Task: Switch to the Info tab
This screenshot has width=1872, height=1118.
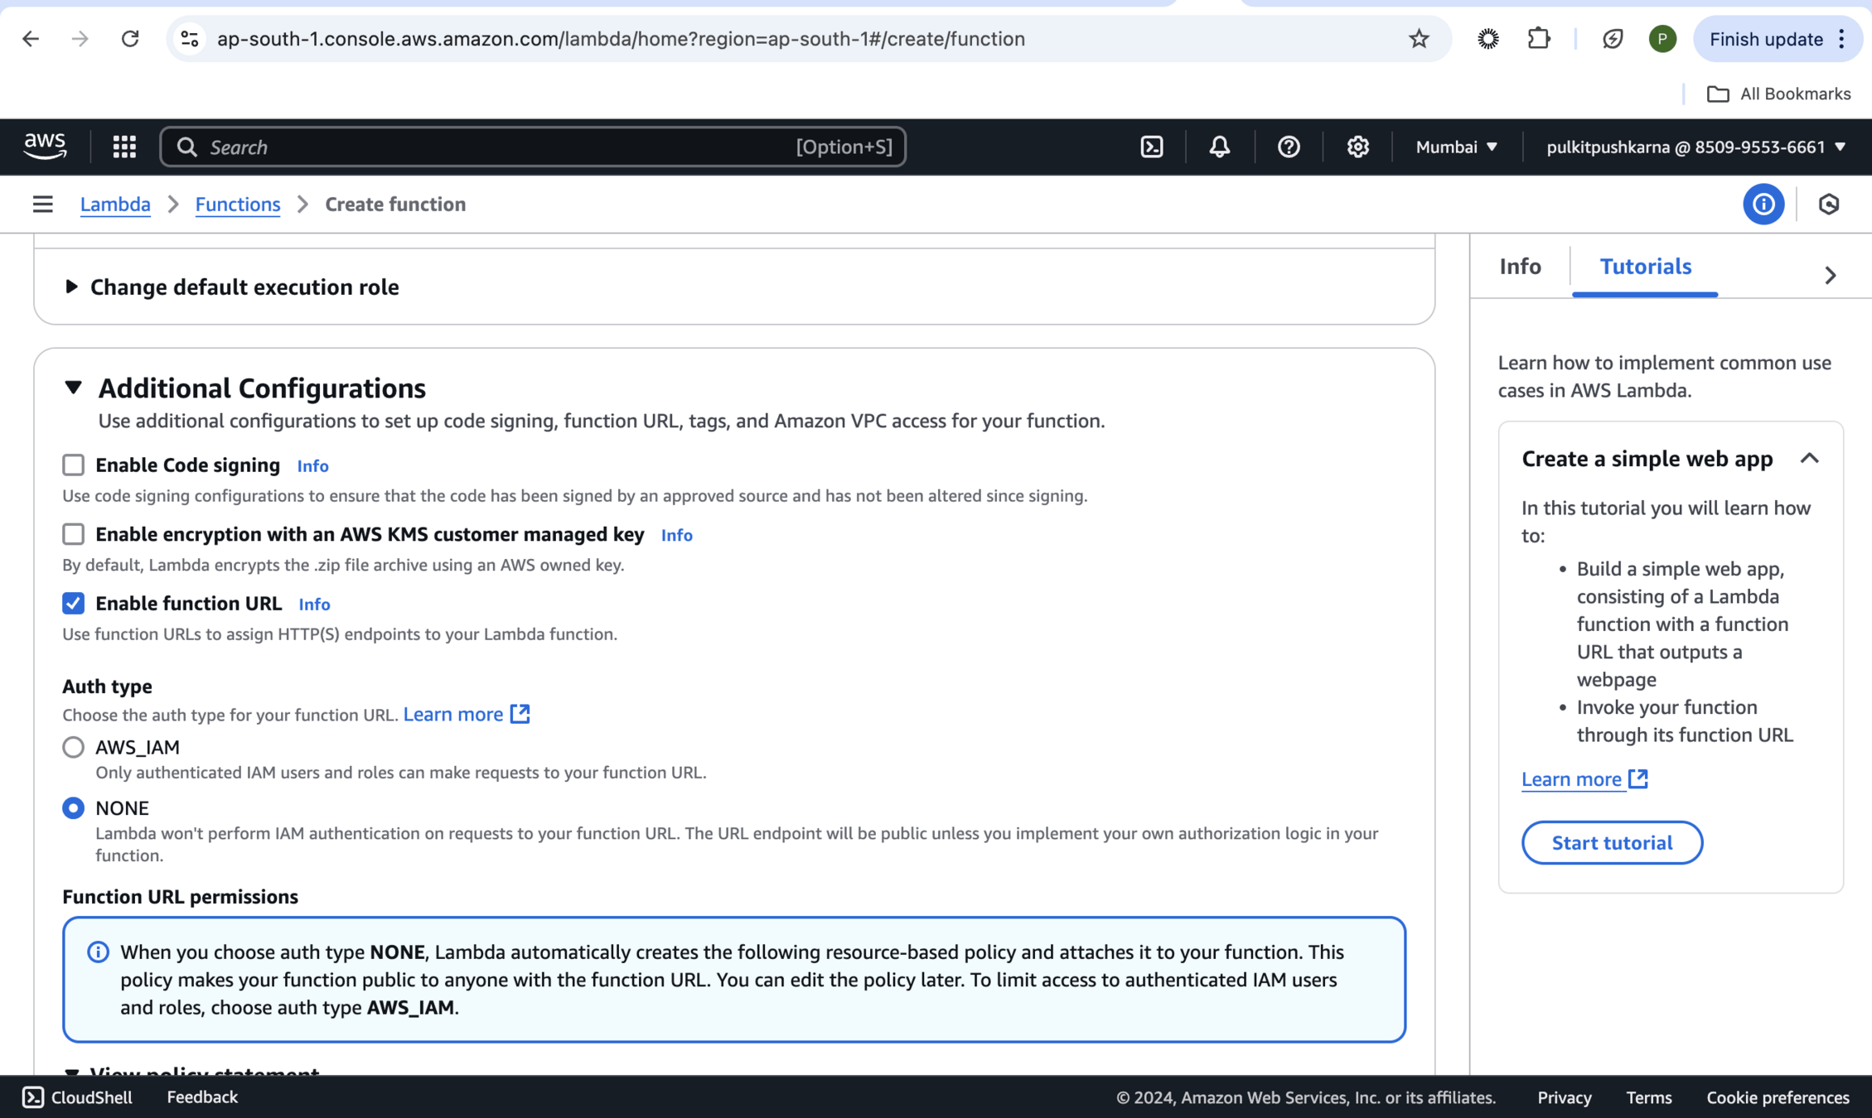Action: (1520, 267)
